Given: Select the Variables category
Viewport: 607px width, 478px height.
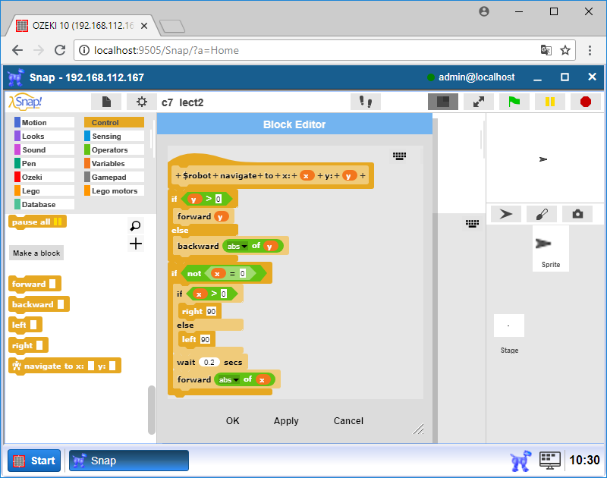Looking at the screenshot, I should pyautogui.click(x=115, y=163).
